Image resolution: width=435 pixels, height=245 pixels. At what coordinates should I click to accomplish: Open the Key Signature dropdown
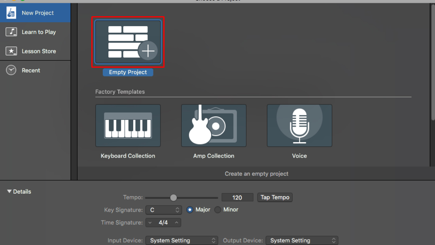tap(163, 210)
